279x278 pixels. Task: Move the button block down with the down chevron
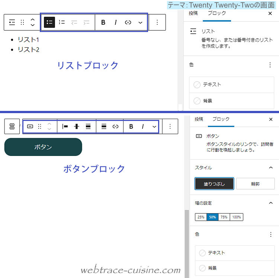(49, 129)
